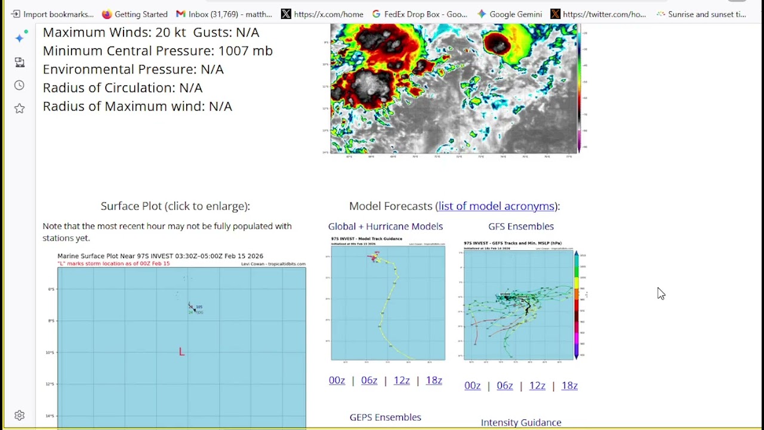764x430 pixels.
Task: Select 18z under Global + Hurricane Models
Action: click(x=434, y=380)
